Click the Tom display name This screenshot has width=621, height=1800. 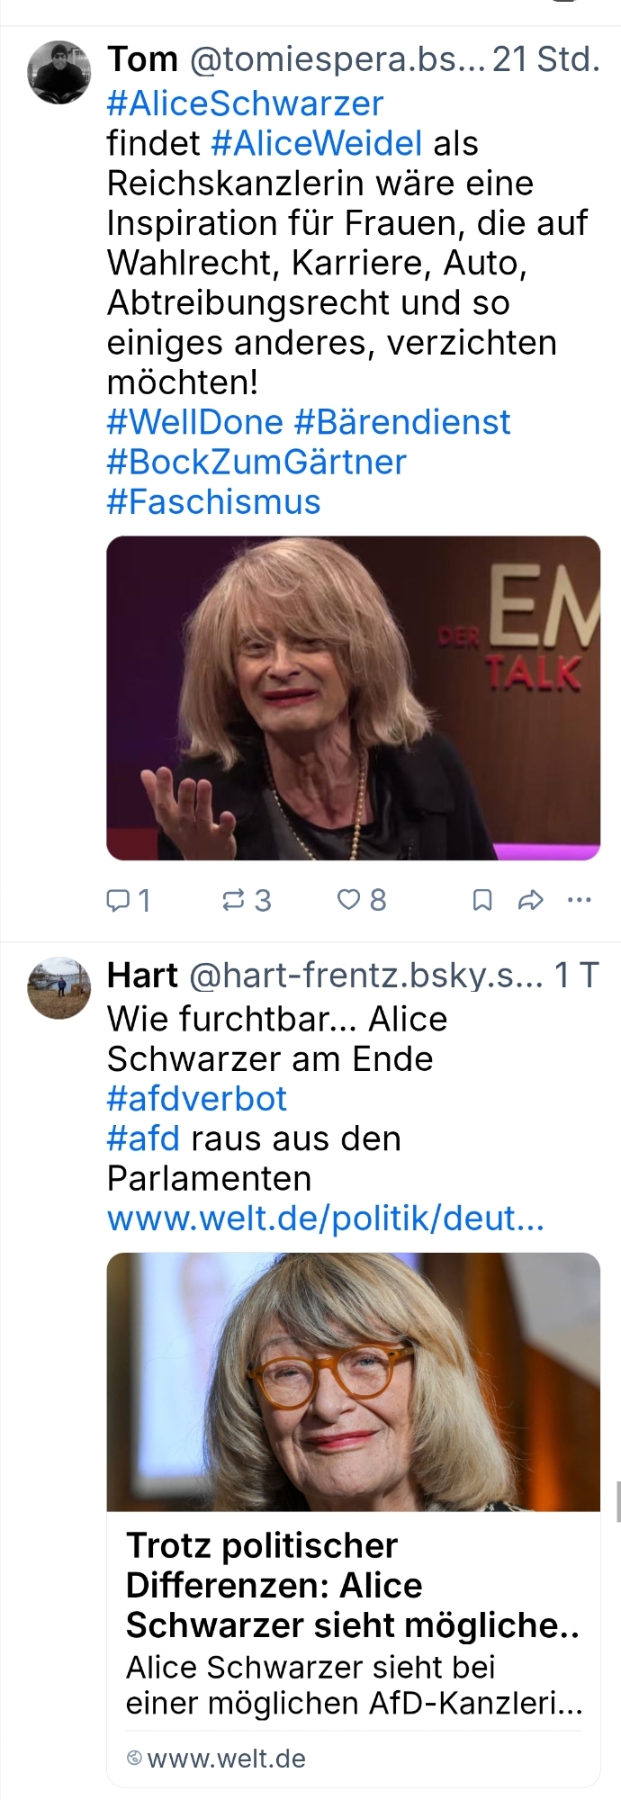[x=143, y=59]
